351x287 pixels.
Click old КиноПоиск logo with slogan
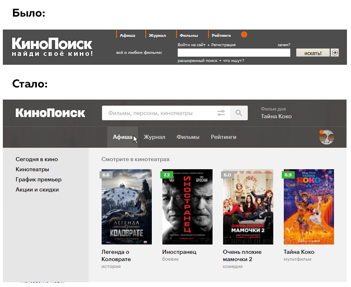click(x=52, y=47)
